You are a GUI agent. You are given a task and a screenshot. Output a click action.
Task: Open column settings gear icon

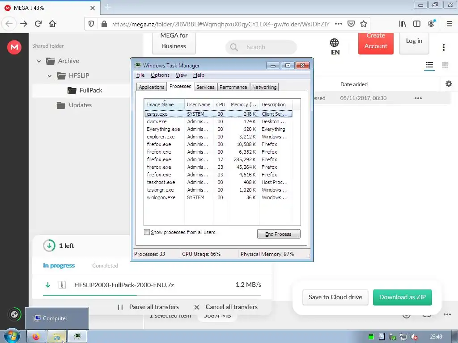[449, 84]
